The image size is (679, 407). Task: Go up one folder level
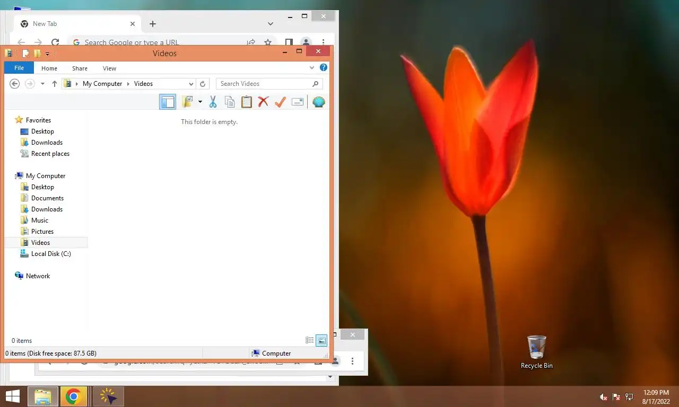pyautogui.click(x=54, y=84)
